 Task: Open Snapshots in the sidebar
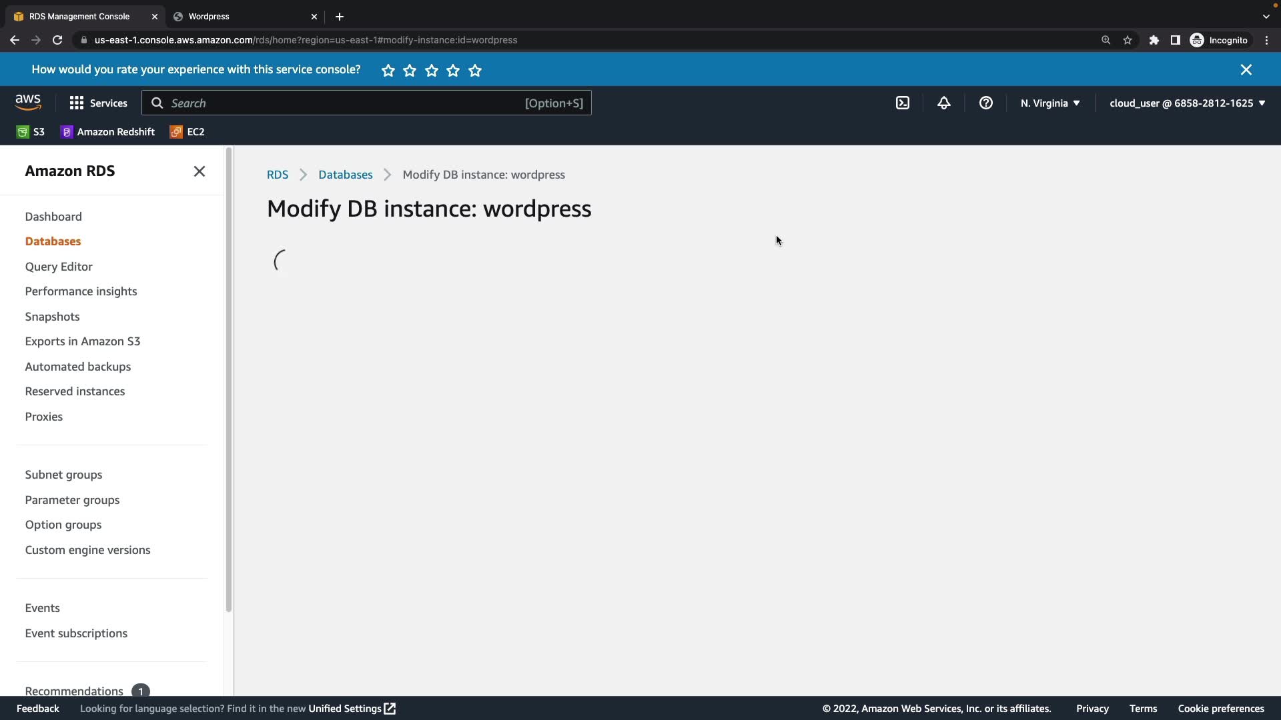tap(52, 317)
